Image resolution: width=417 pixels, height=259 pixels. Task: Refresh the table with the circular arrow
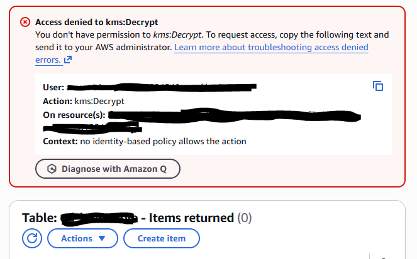click(x=31, y=238)
